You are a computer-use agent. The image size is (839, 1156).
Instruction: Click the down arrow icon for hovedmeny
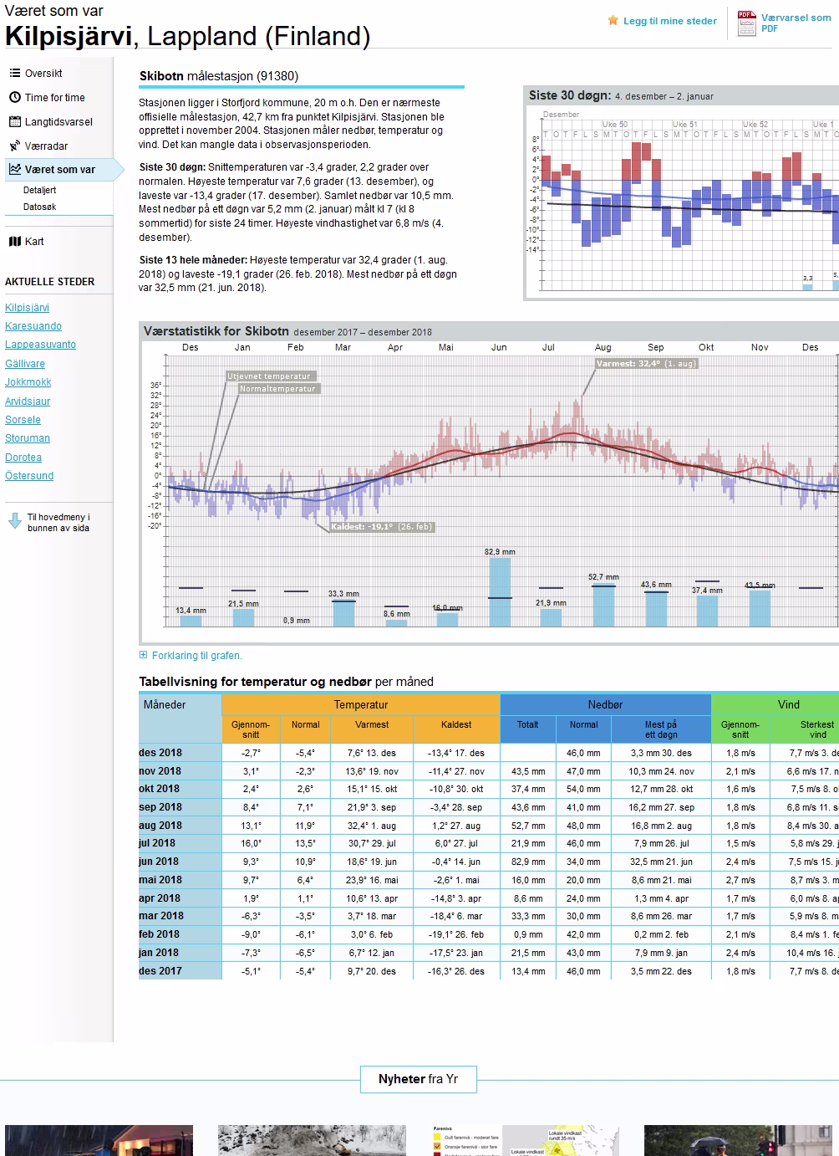point(14,522)
